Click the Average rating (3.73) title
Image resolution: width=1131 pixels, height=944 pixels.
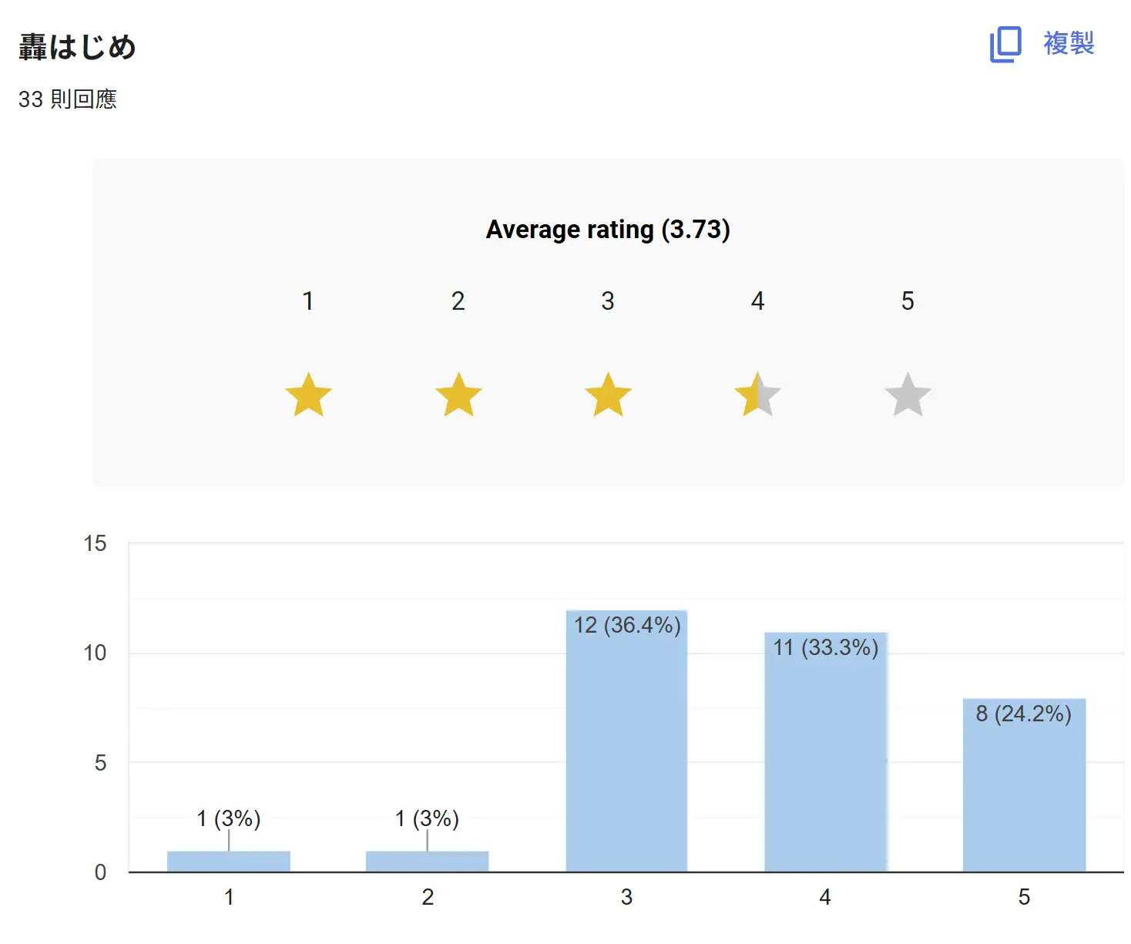click(x=608, y=230)
